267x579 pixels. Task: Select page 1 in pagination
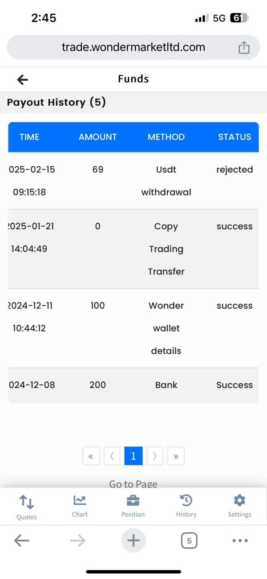click(133, 456)
